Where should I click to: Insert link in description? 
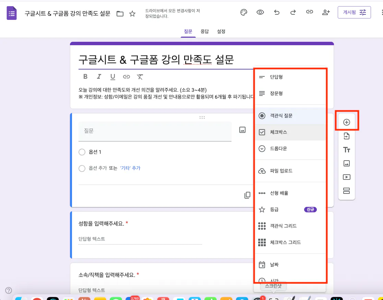coord(126,77)
